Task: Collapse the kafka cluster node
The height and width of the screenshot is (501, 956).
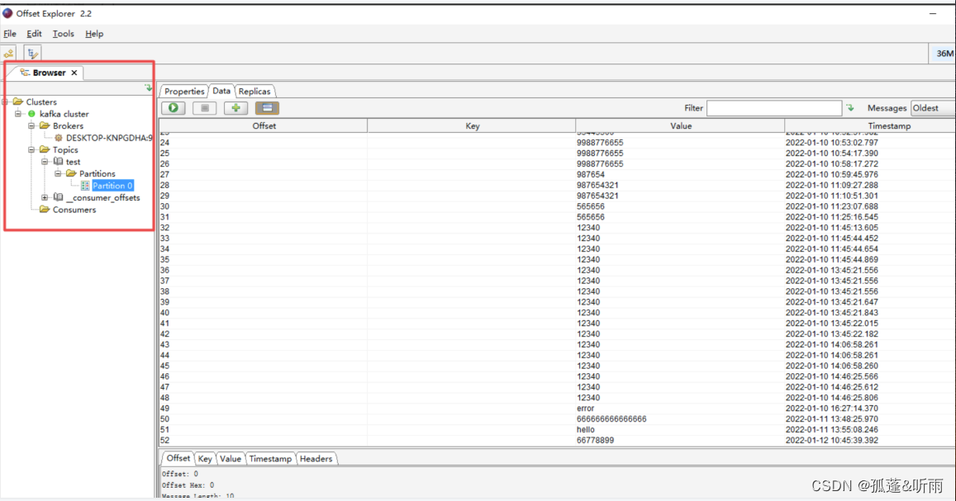Action: pos(18,114)
